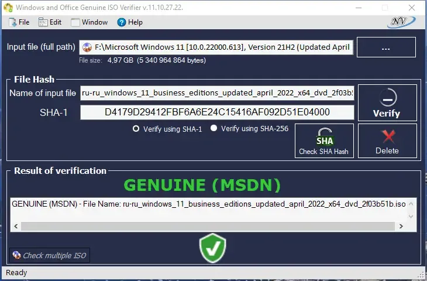427x281 pixels.
Task: Click the Check SHA Hash button
Action: tap(324, 141)
